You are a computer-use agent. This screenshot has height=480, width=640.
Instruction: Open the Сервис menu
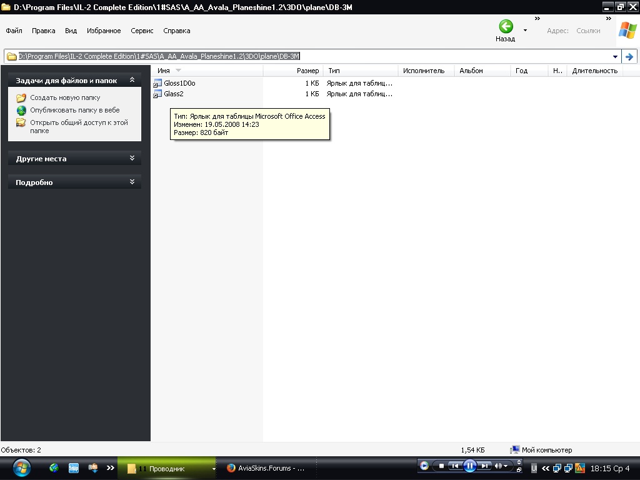tap(142, 31)
